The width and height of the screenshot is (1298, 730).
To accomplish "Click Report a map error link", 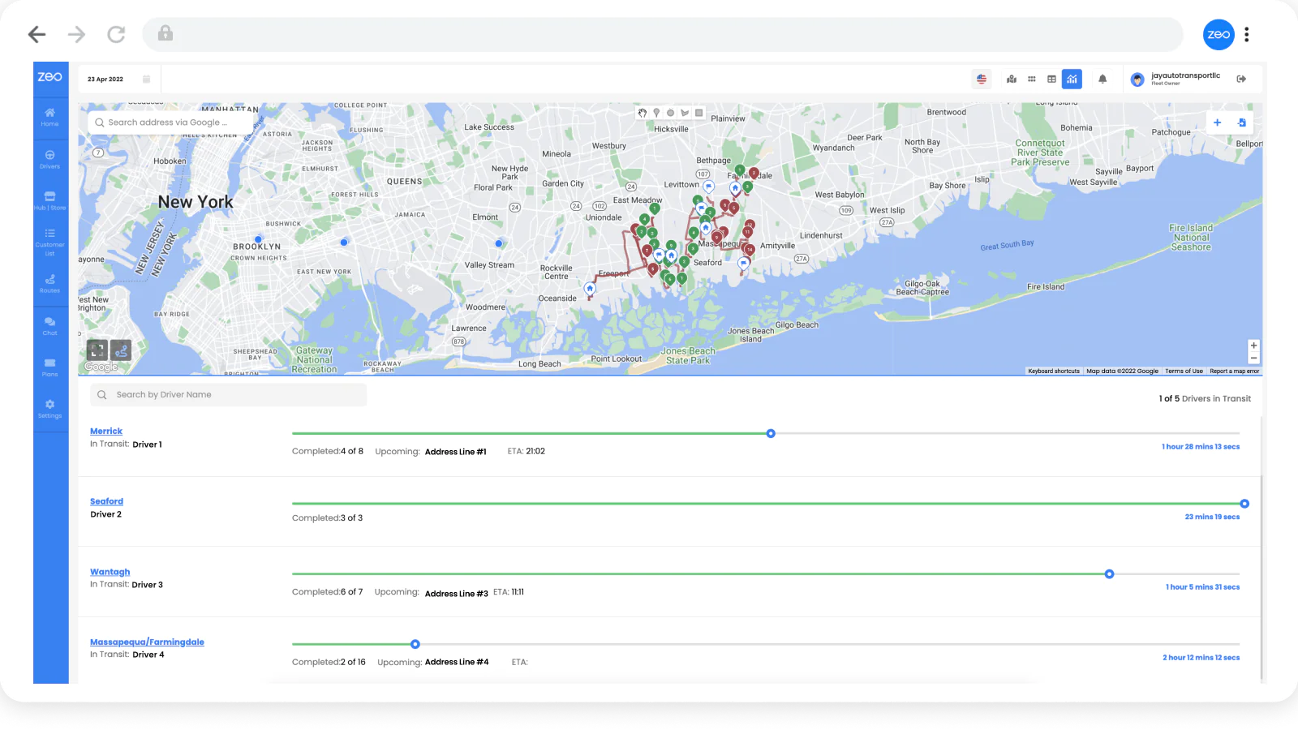I will click(x=1235, y=371).
